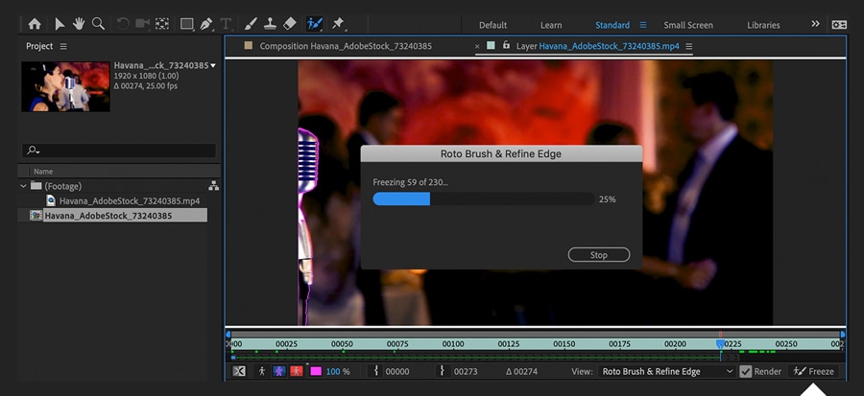864x396 pixels.
Task: Toggle the alpha view button
Action: [262, 371]
